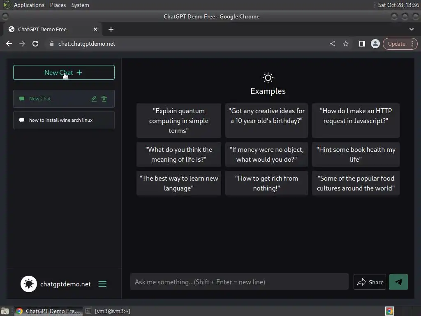Toggle Chrome side panel icon
The height and width of the screenshot is (316, 421).
click(362, 44)
